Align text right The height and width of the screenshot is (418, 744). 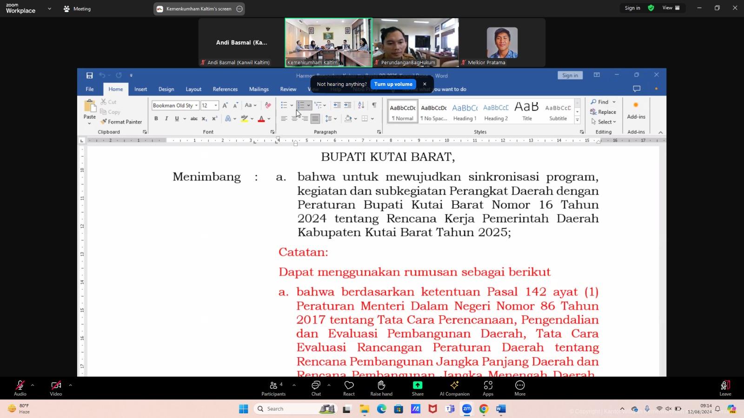pyautogui.click(x=305, y=119)
